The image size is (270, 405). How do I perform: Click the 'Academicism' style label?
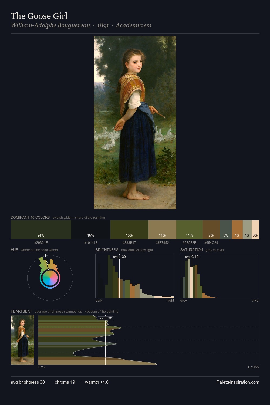point(133,25)
